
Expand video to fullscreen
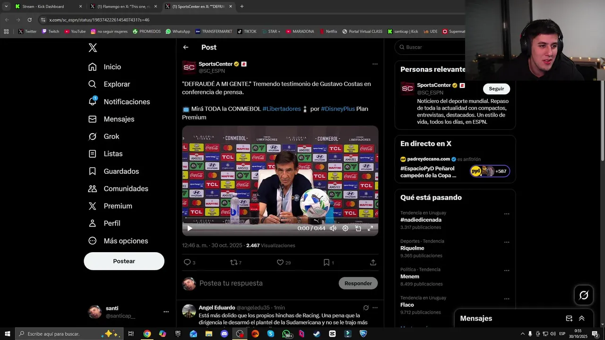pyautogui.click(x=370, y=228)
